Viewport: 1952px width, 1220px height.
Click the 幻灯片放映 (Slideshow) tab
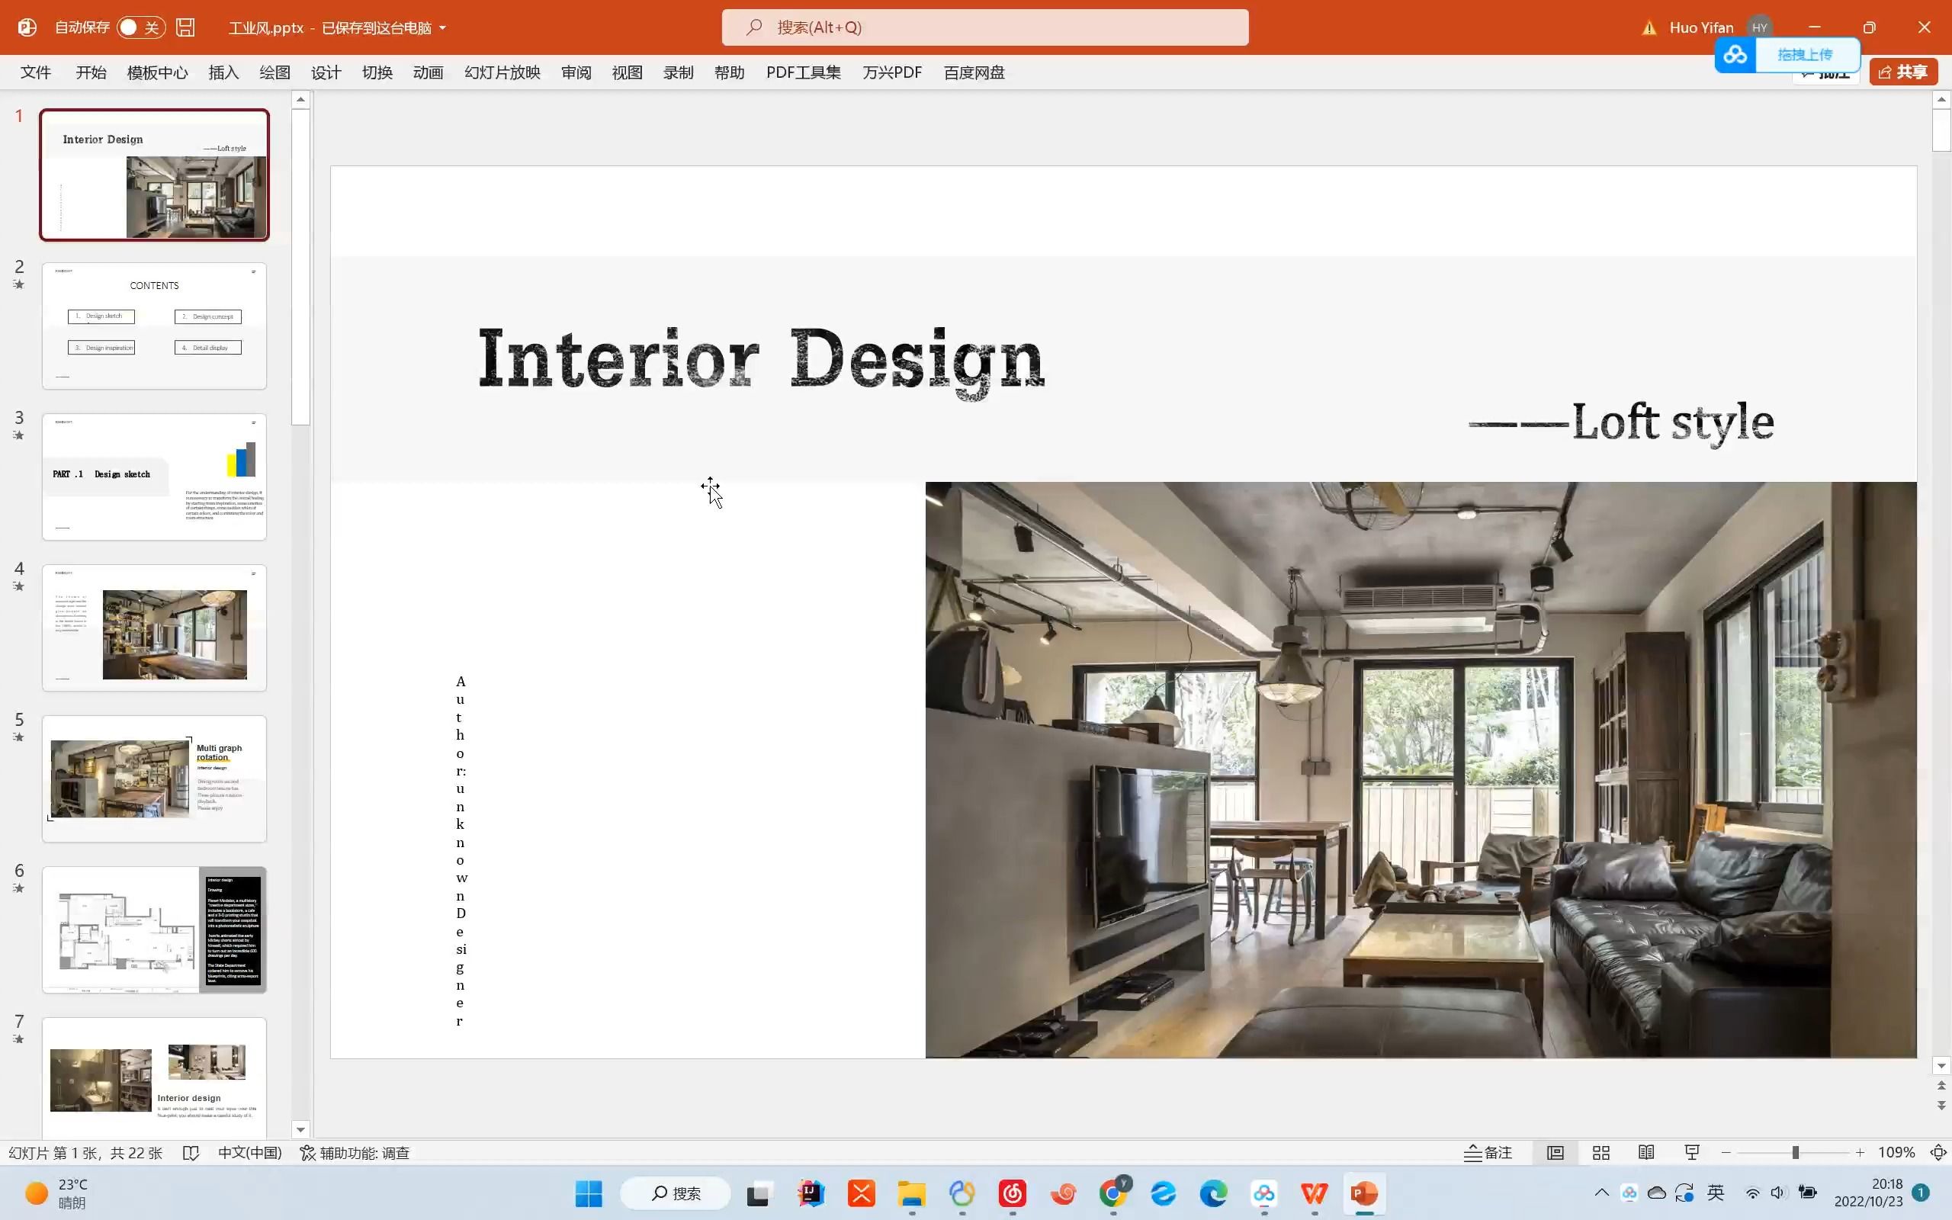[x=502, y=72]
